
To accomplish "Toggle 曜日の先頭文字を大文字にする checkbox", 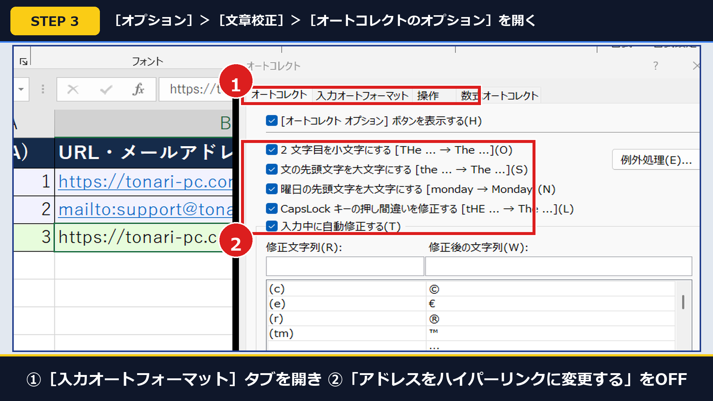I will pos(272,189).
